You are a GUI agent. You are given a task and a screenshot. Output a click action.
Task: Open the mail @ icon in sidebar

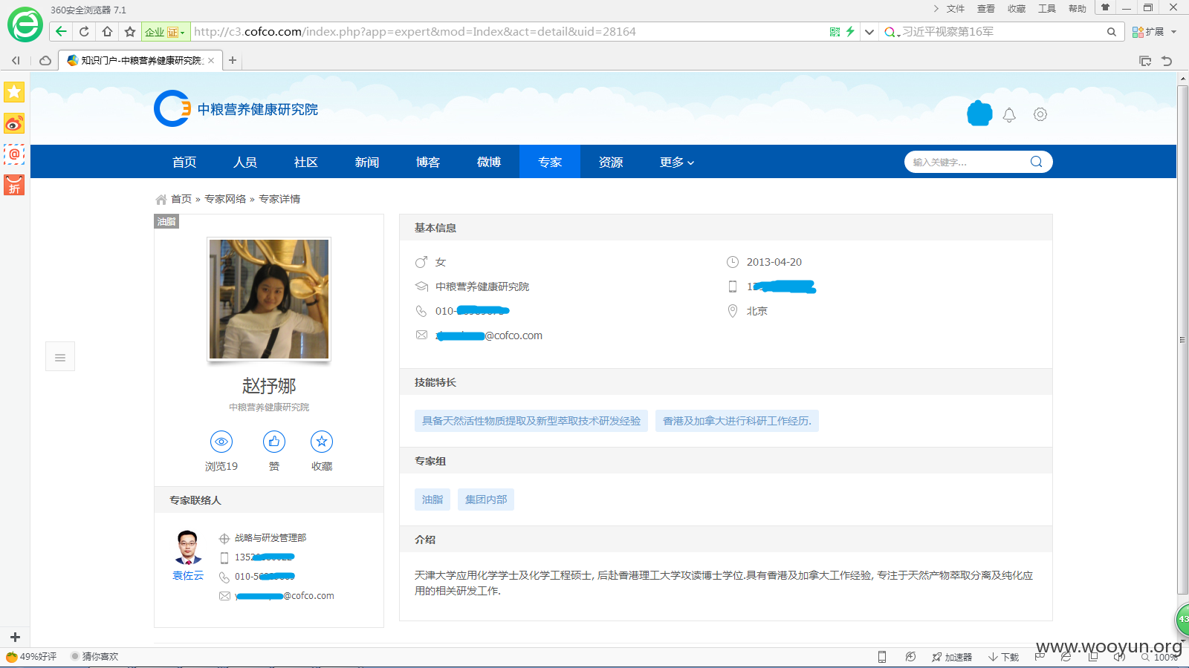tap(14, 154)
